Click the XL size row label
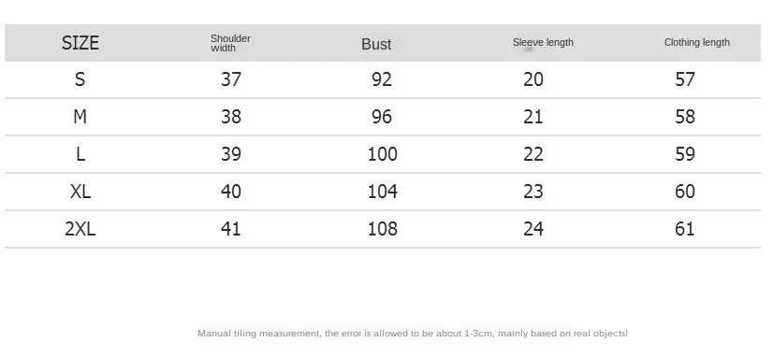This screenshot has height=357, width=774. pyautogui.click(x=80, y=192)
